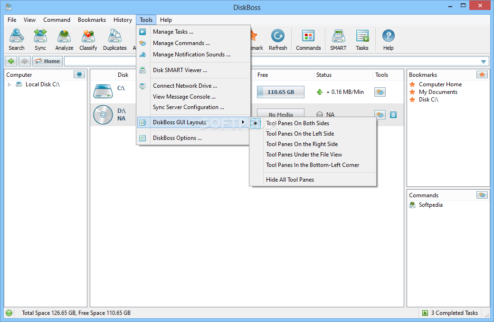Image resolution: width=494 pixels, height=322 pixels.
Task: Click the green status indicator in status bar
Action: pos(9,313)
